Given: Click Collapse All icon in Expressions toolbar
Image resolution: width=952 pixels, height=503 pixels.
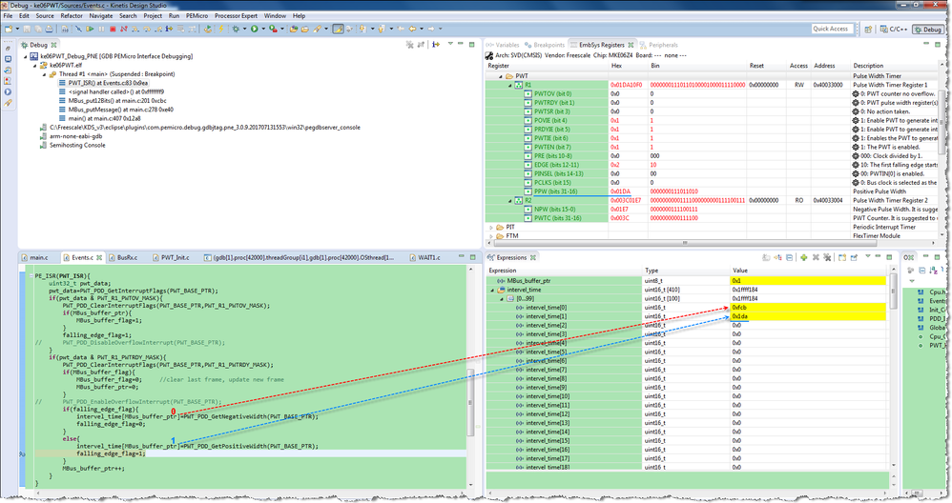Looking at the screenshot, I should pyautogui.click(x=789, y=257).
